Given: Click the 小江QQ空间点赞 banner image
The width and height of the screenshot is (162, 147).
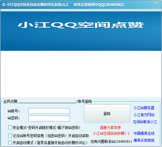Looking at the screenshot, I should 81,31.
